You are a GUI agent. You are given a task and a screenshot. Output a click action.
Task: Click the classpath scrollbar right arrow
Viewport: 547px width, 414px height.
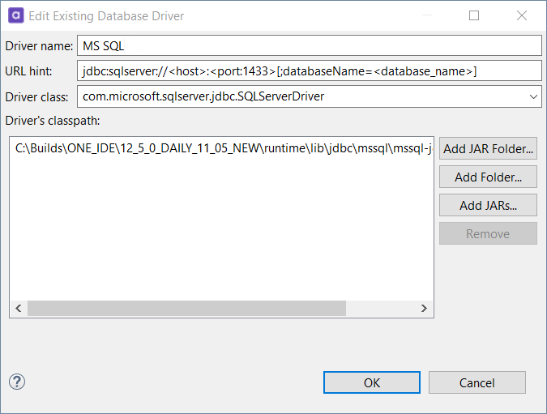click(423, 309)
